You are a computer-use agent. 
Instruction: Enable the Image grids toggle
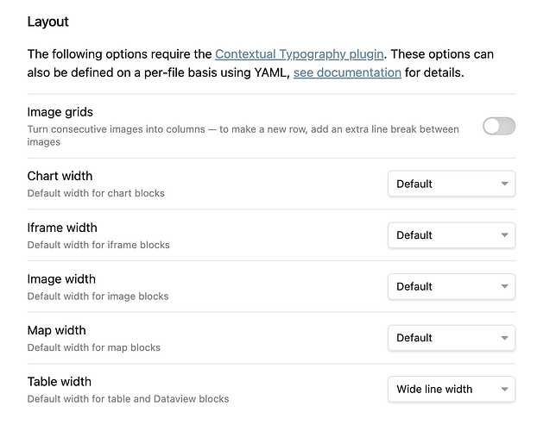coord(498,127)
